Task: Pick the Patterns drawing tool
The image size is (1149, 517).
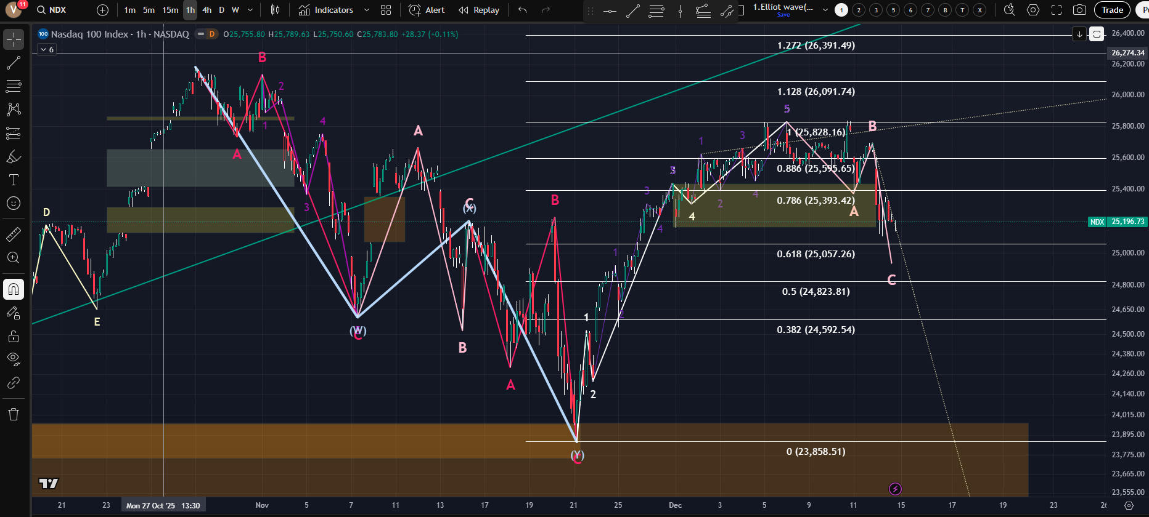Action: [x=13, y=110]
